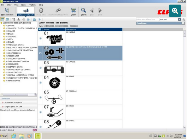Collapse the LEXION 8800-8500 tree root
Screen dimensions: 187x139
[x=1, y=23]
